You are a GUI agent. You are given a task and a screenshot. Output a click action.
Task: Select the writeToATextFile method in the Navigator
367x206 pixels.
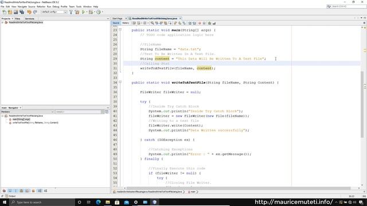click(35, 122)
